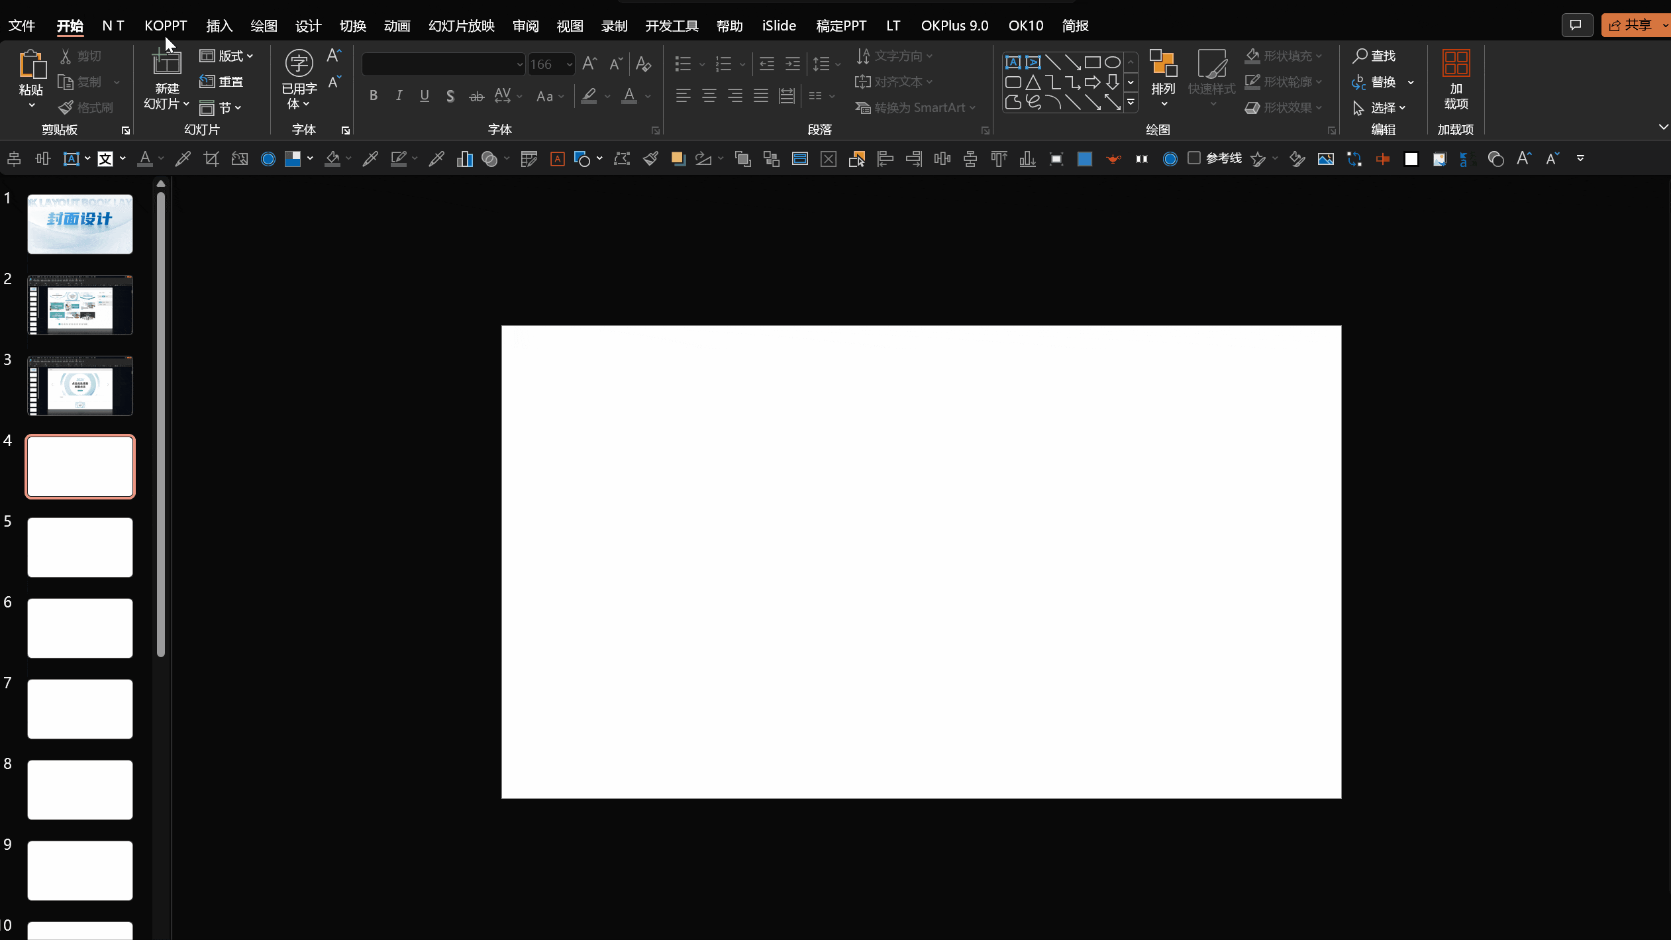Click the blue square swatch in quick toolbar
The height and width of the screenshot is (940, 1671).
[x=1085, y=158]
